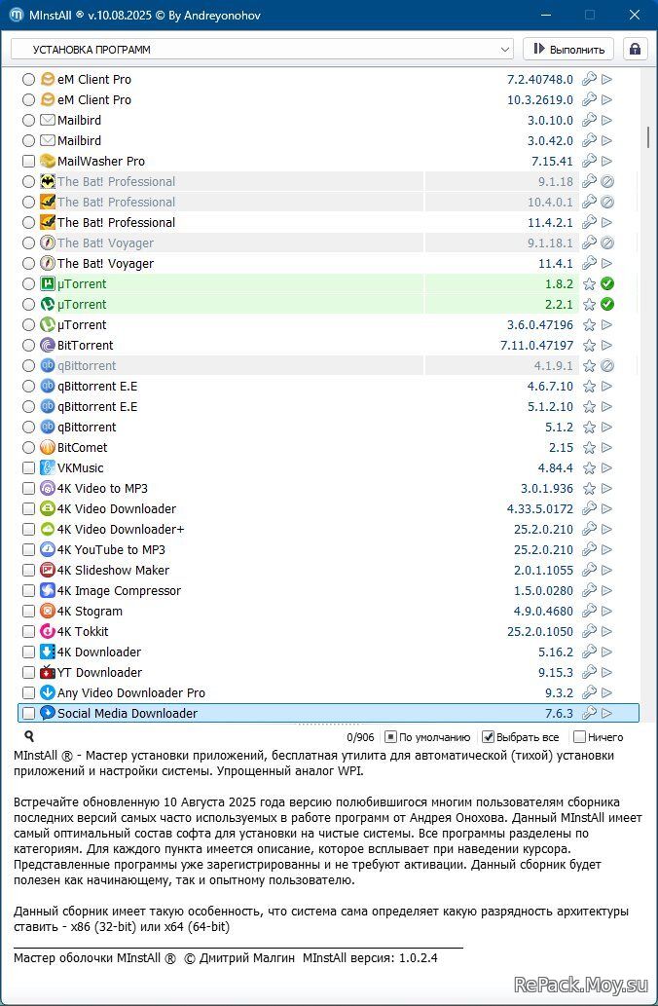
Task: Select 'BitTorrent' row text
Action: pos(86,345)
